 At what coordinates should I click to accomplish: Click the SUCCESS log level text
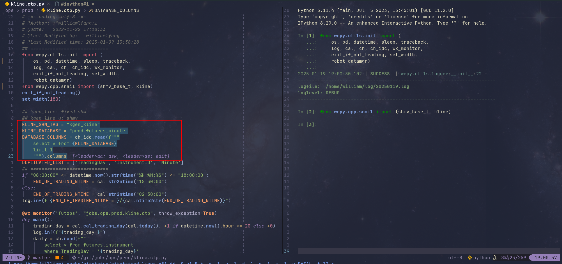pos(380,74)
